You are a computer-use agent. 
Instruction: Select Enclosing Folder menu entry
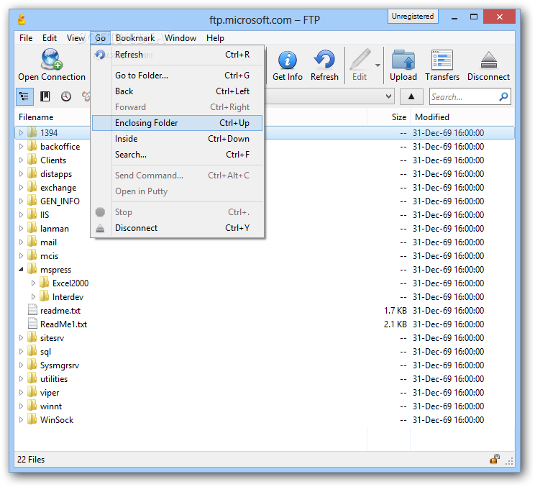[178, 123]
